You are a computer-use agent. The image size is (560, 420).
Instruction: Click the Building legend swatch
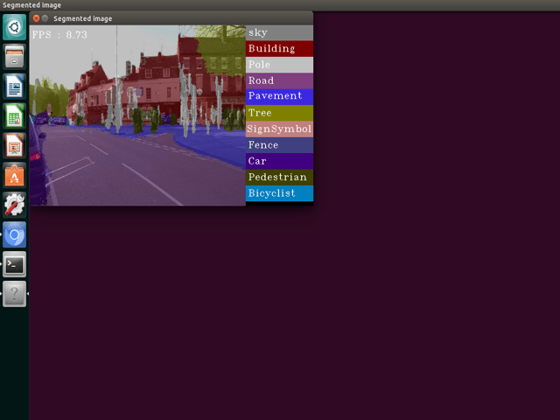(x=279, y=49)
